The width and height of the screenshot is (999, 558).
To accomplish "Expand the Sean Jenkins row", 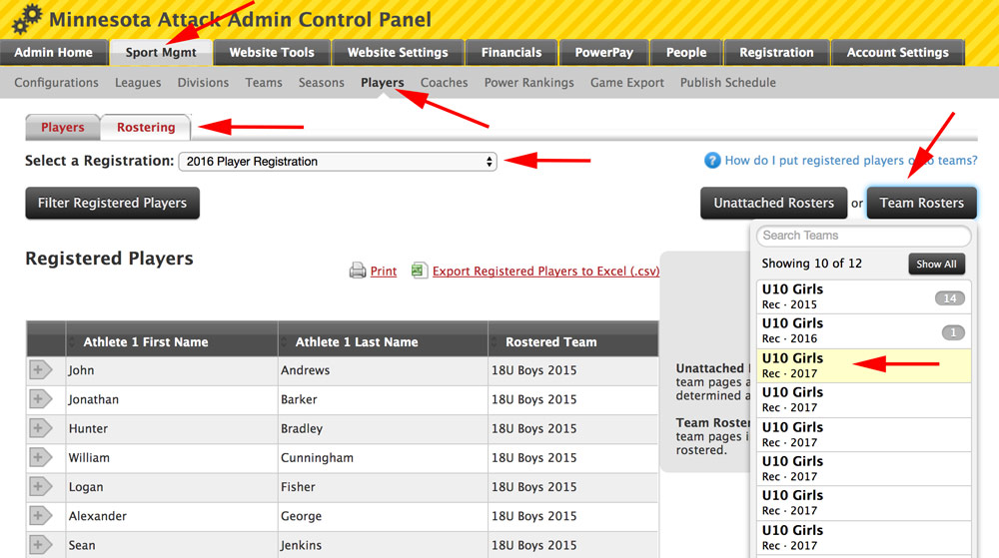I will coord(40,545).
